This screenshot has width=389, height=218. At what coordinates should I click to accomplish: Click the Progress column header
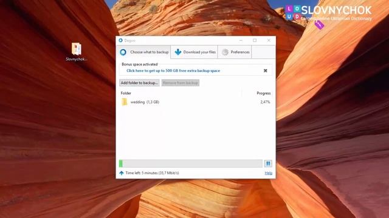[x=263, y=93]
